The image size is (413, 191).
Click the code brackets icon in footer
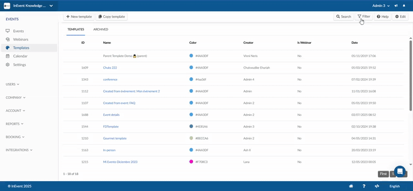pos(377,186)
